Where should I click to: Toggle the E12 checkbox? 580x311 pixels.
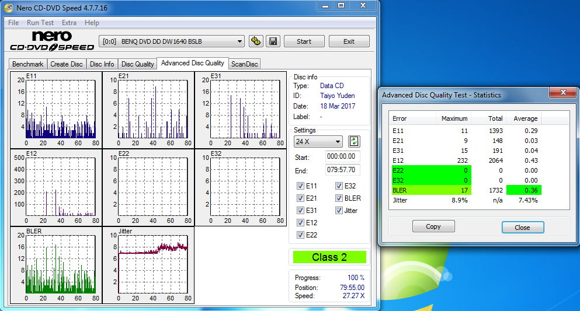click(x=300, y=222)
